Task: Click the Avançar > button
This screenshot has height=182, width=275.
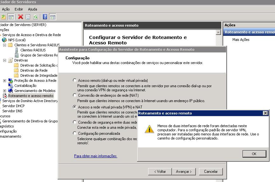Action: point(184,172)
